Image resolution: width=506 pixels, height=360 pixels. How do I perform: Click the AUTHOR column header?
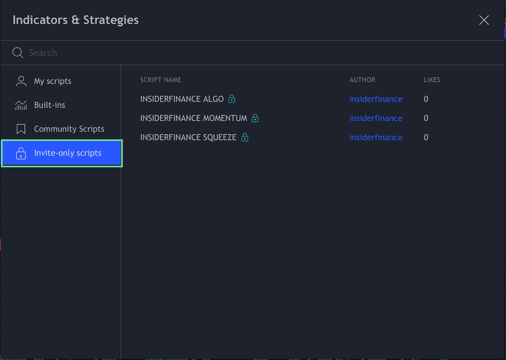pos(362,80)
